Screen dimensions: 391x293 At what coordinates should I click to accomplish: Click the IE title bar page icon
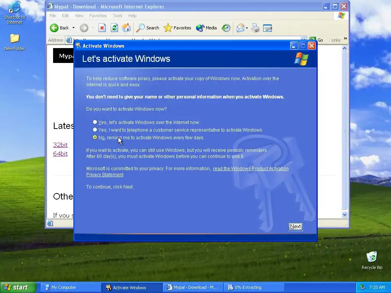(x=50, y=6)
